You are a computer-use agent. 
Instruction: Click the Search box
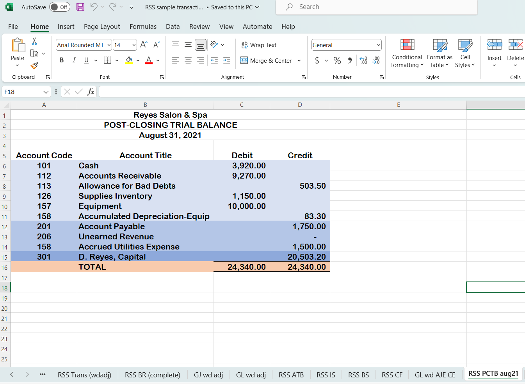pyautogui.click(x=377, y=7)
